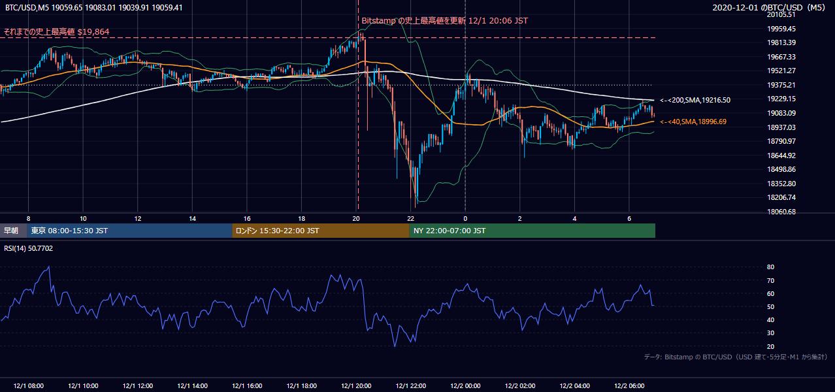Click the 12/1 18:00 time label

(x=302, y=385)
